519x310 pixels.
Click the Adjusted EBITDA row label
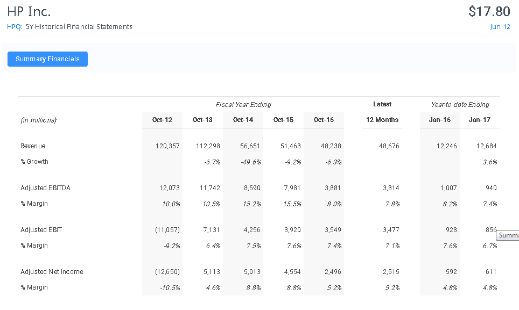pyautogui.click(x=45, y=188)
